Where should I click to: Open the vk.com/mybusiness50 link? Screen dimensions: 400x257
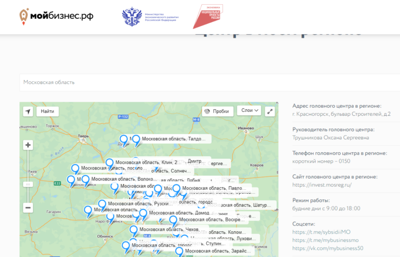point(328,248)
